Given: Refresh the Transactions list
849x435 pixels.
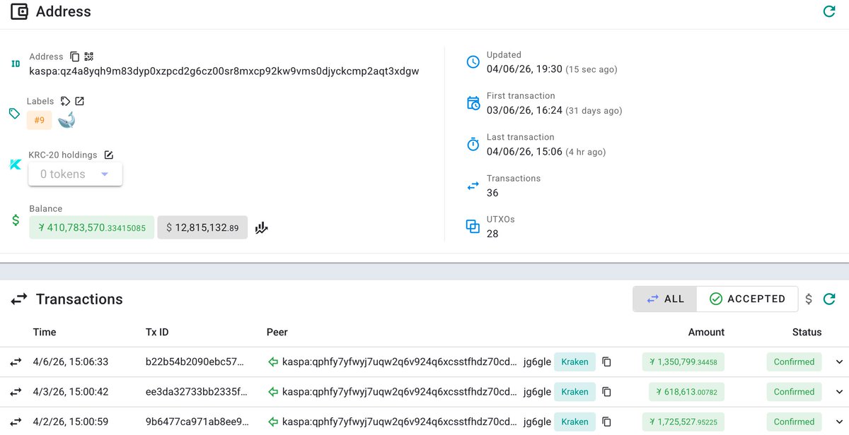Looking at the screenshot, I should click(x=829, y=299).
